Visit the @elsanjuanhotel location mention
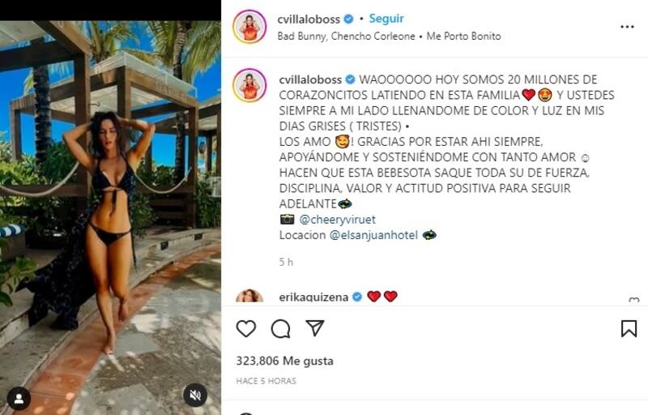648x415 pixels. click(373, 235)
